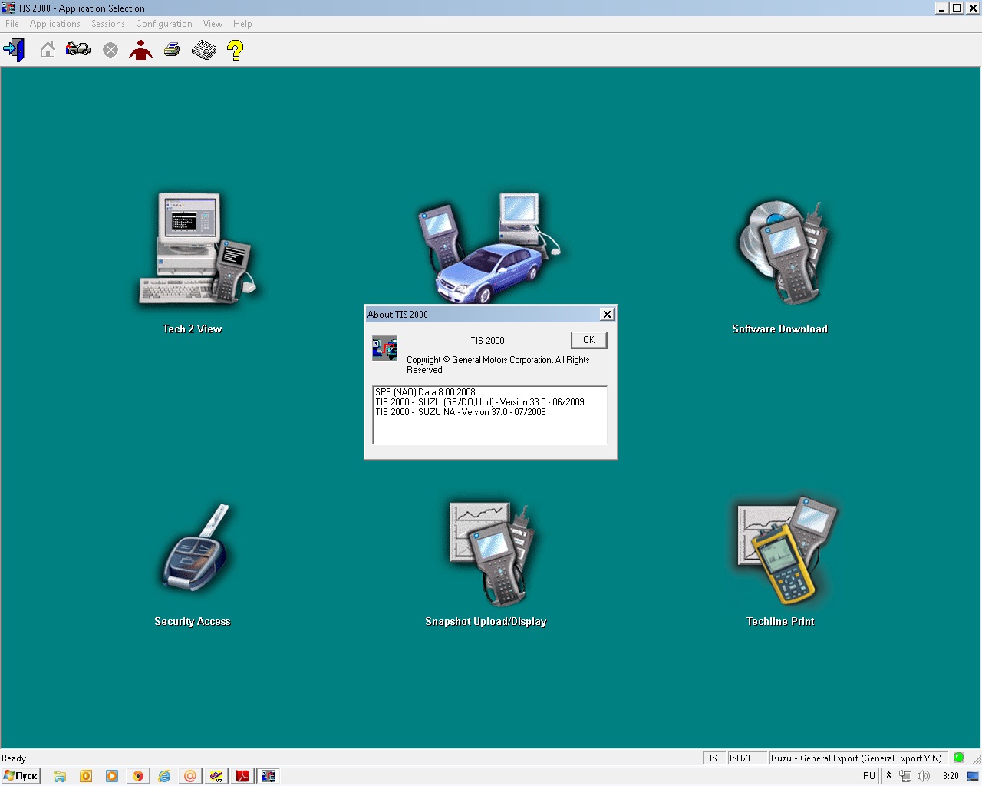This screenshot has width=982, height=786.
Task: Click the grey Home toolbar icon
Action: (48, 50)
